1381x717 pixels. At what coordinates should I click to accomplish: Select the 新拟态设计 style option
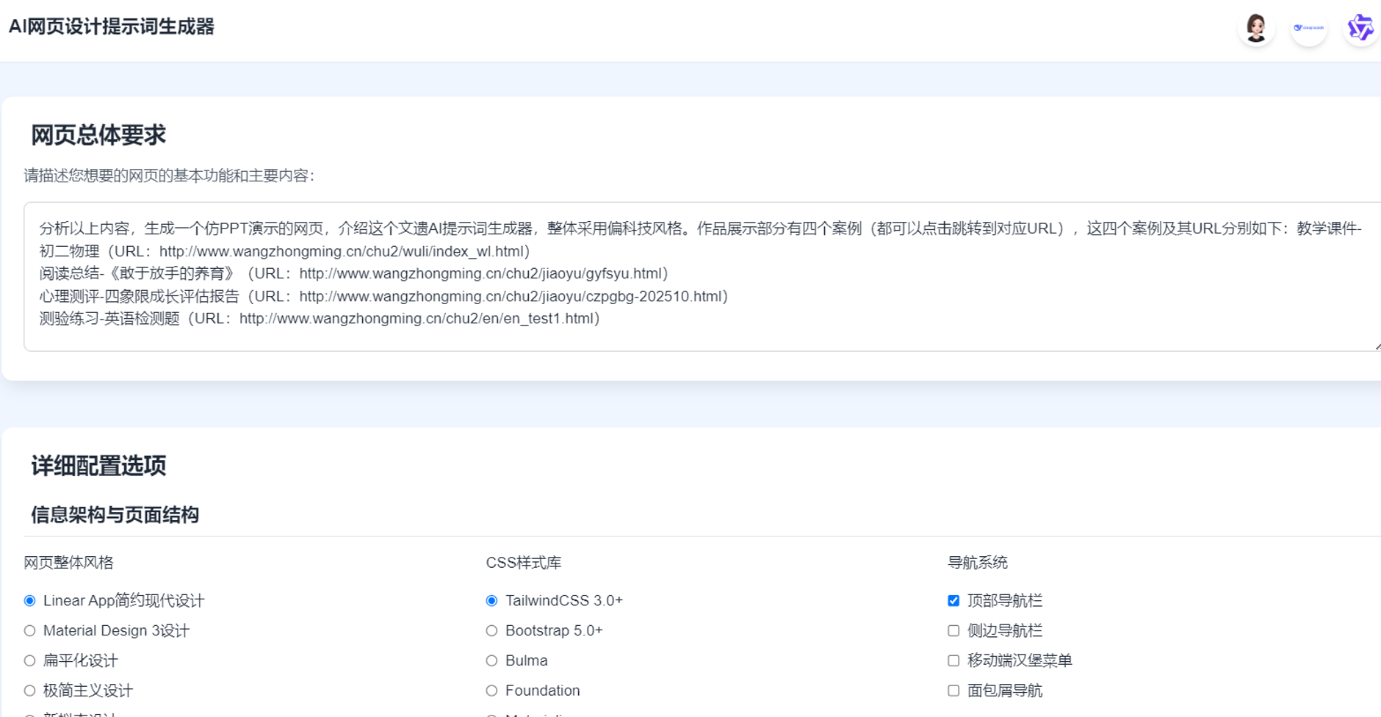point(29,713)
